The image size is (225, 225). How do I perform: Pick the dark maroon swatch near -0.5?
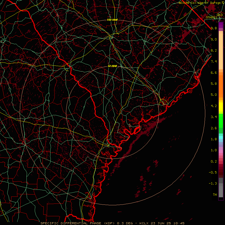click(x=221, y=173)
